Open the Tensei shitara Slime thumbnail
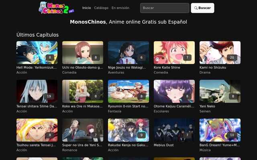The width and height of the screenshot is (257, 160). coord(37,91)
